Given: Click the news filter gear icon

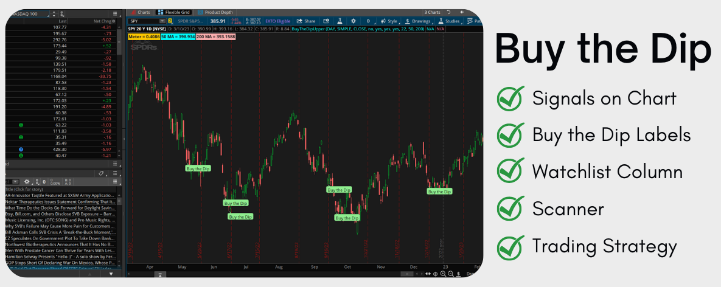Looking at the screenshot, I should pos(27,182).
